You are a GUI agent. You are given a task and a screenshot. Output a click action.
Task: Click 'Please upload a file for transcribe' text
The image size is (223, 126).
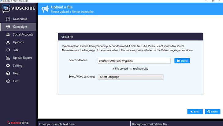(x=72, y=12)
